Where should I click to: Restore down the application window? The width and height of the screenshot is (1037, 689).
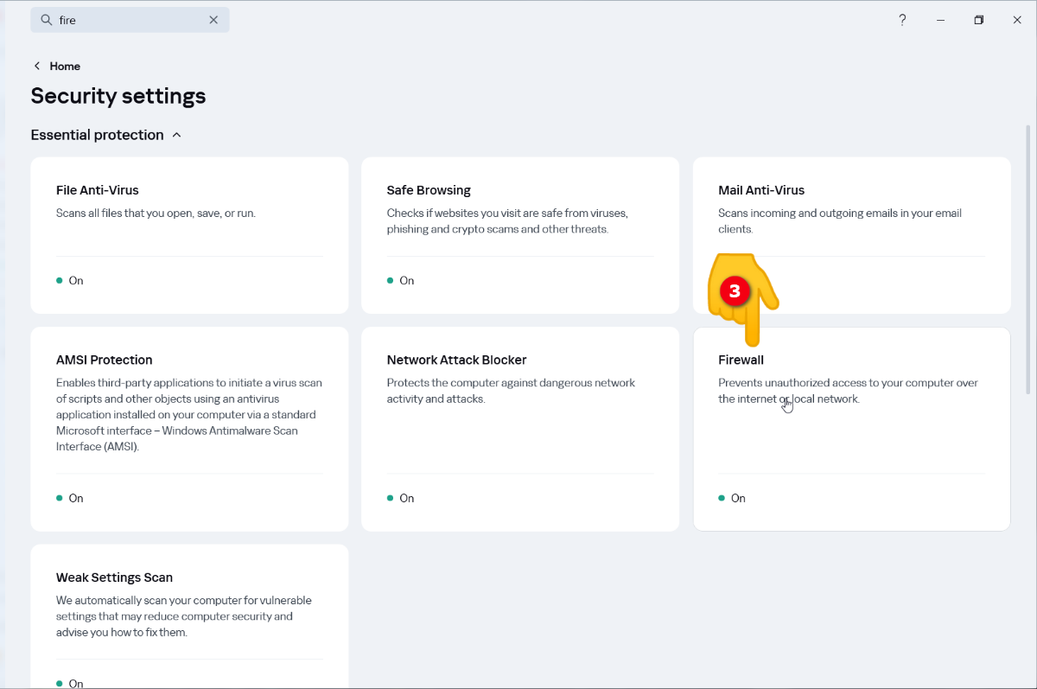point(979,20)
